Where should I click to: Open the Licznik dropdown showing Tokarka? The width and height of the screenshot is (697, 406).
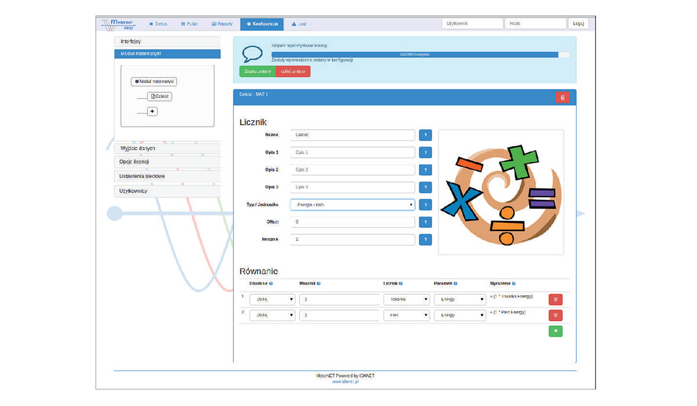406,300
